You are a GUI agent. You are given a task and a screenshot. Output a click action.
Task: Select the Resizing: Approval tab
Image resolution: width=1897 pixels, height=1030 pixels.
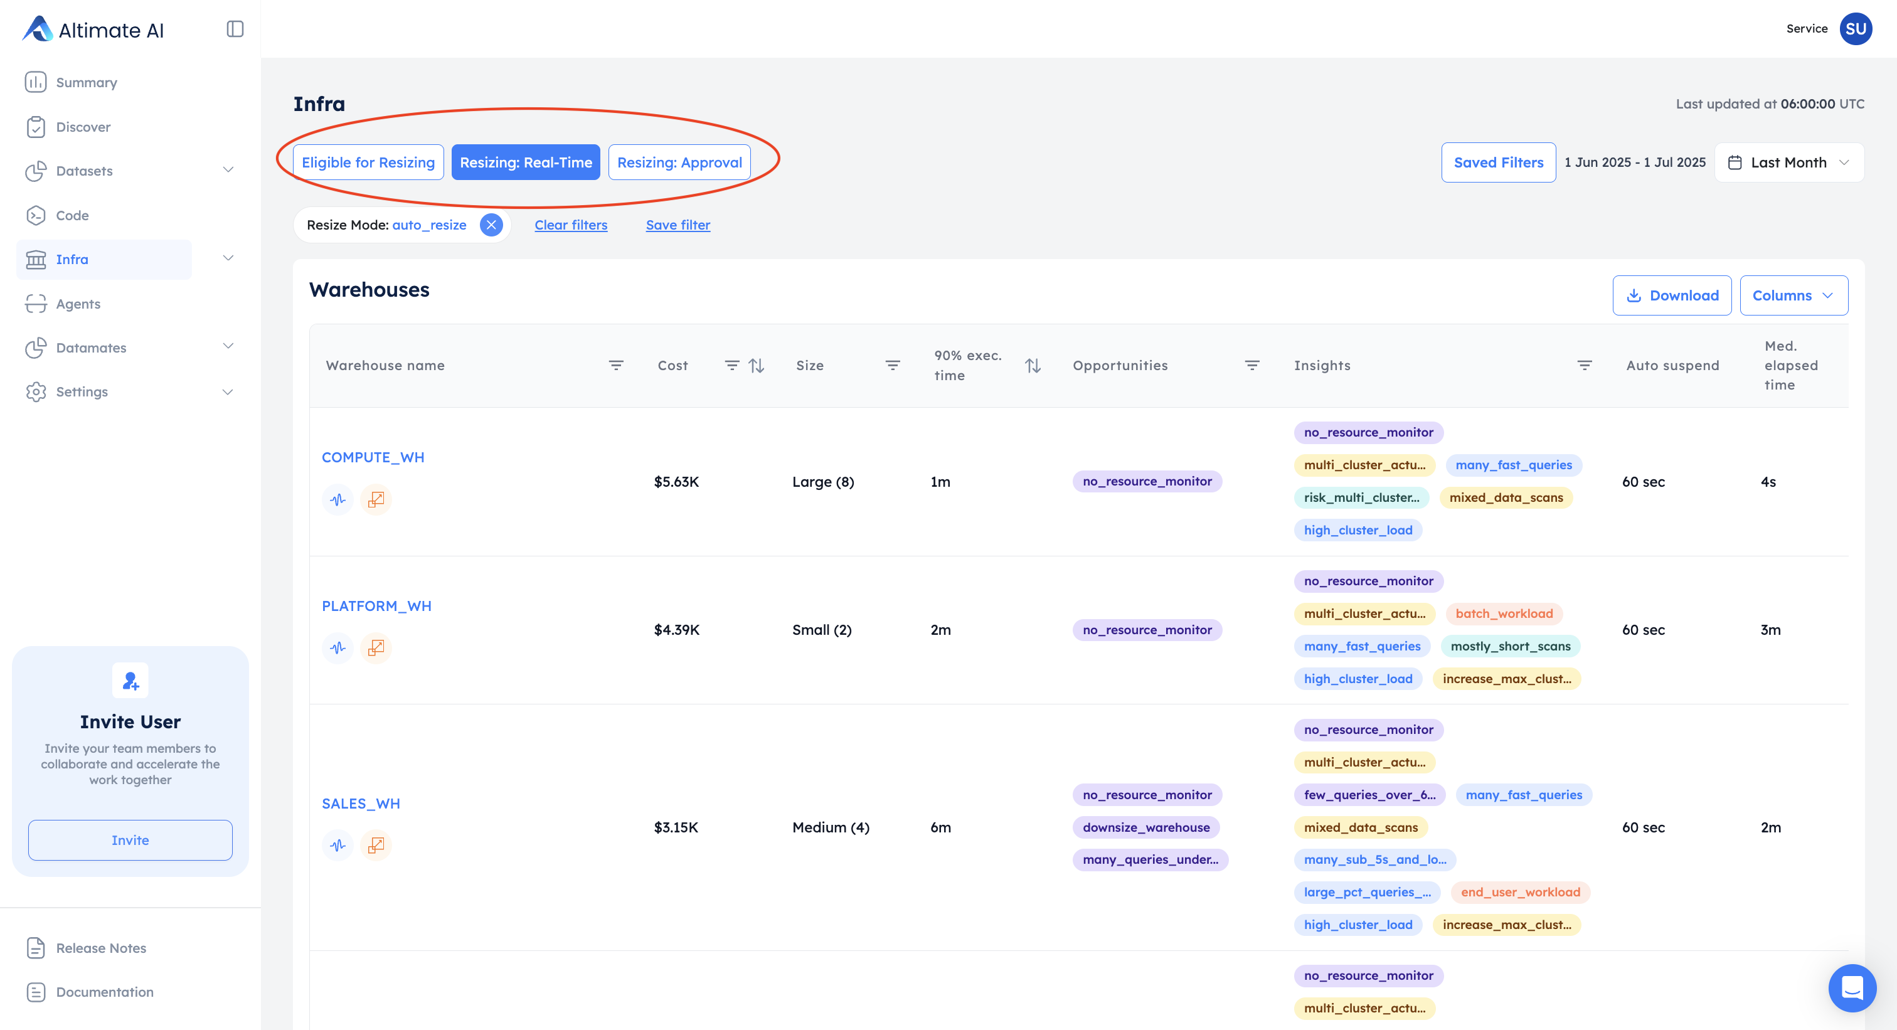(x=679, y=162)
